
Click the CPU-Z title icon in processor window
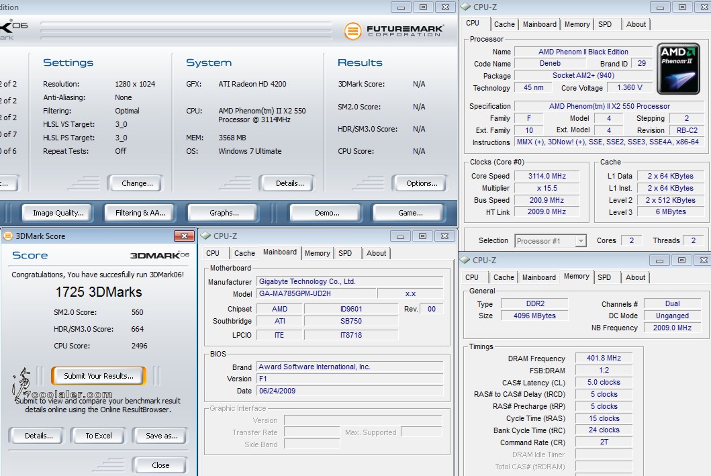click(x=466, y=7)
